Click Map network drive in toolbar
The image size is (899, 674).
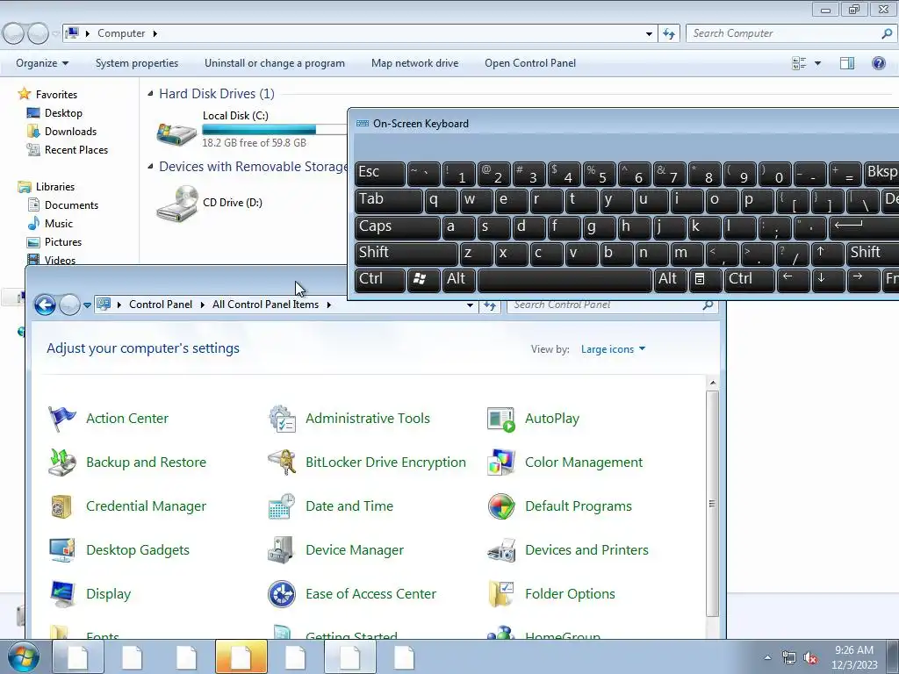tap(414, 63)
